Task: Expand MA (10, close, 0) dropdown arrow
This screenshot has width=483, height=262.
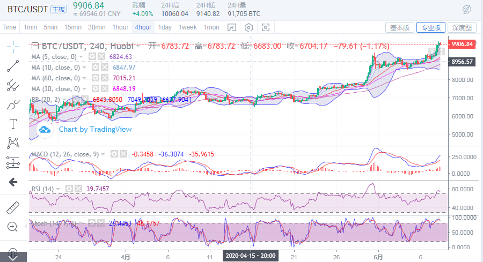Action: coord(84,68)
